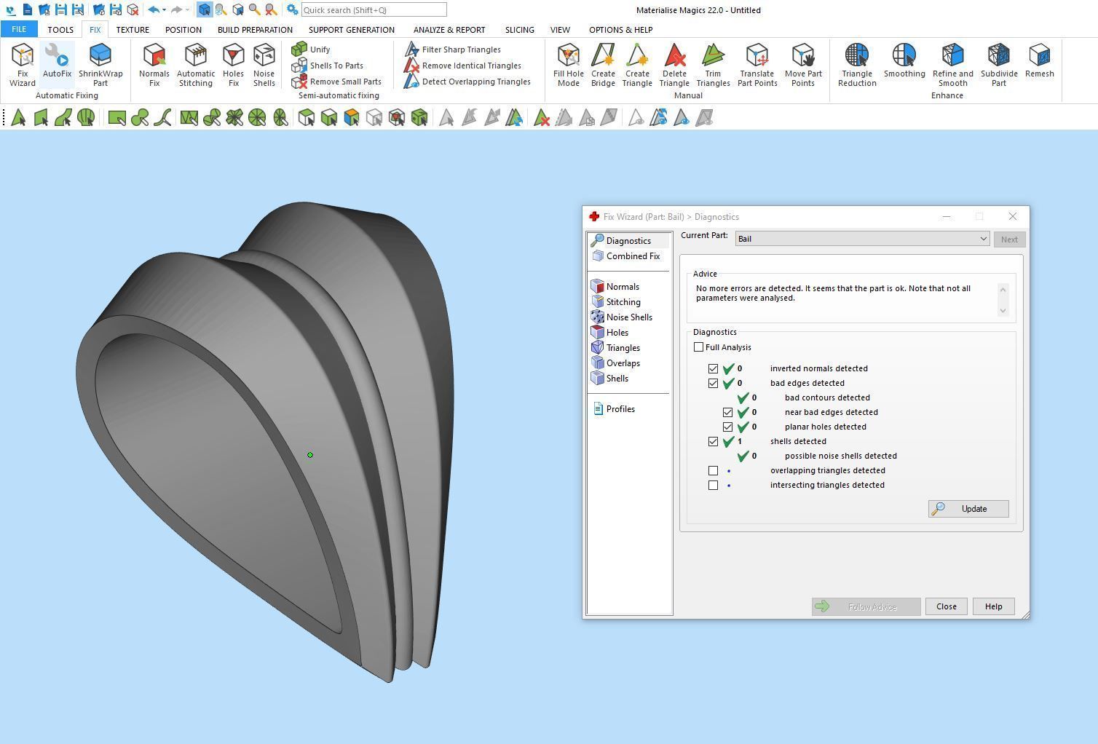Start Automatic Stitching

tap(196, 65)
